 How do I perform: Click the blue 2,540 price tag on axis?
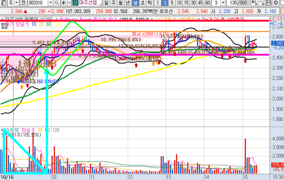277,43
